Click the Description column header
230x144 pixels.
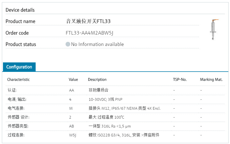[97, 79]
